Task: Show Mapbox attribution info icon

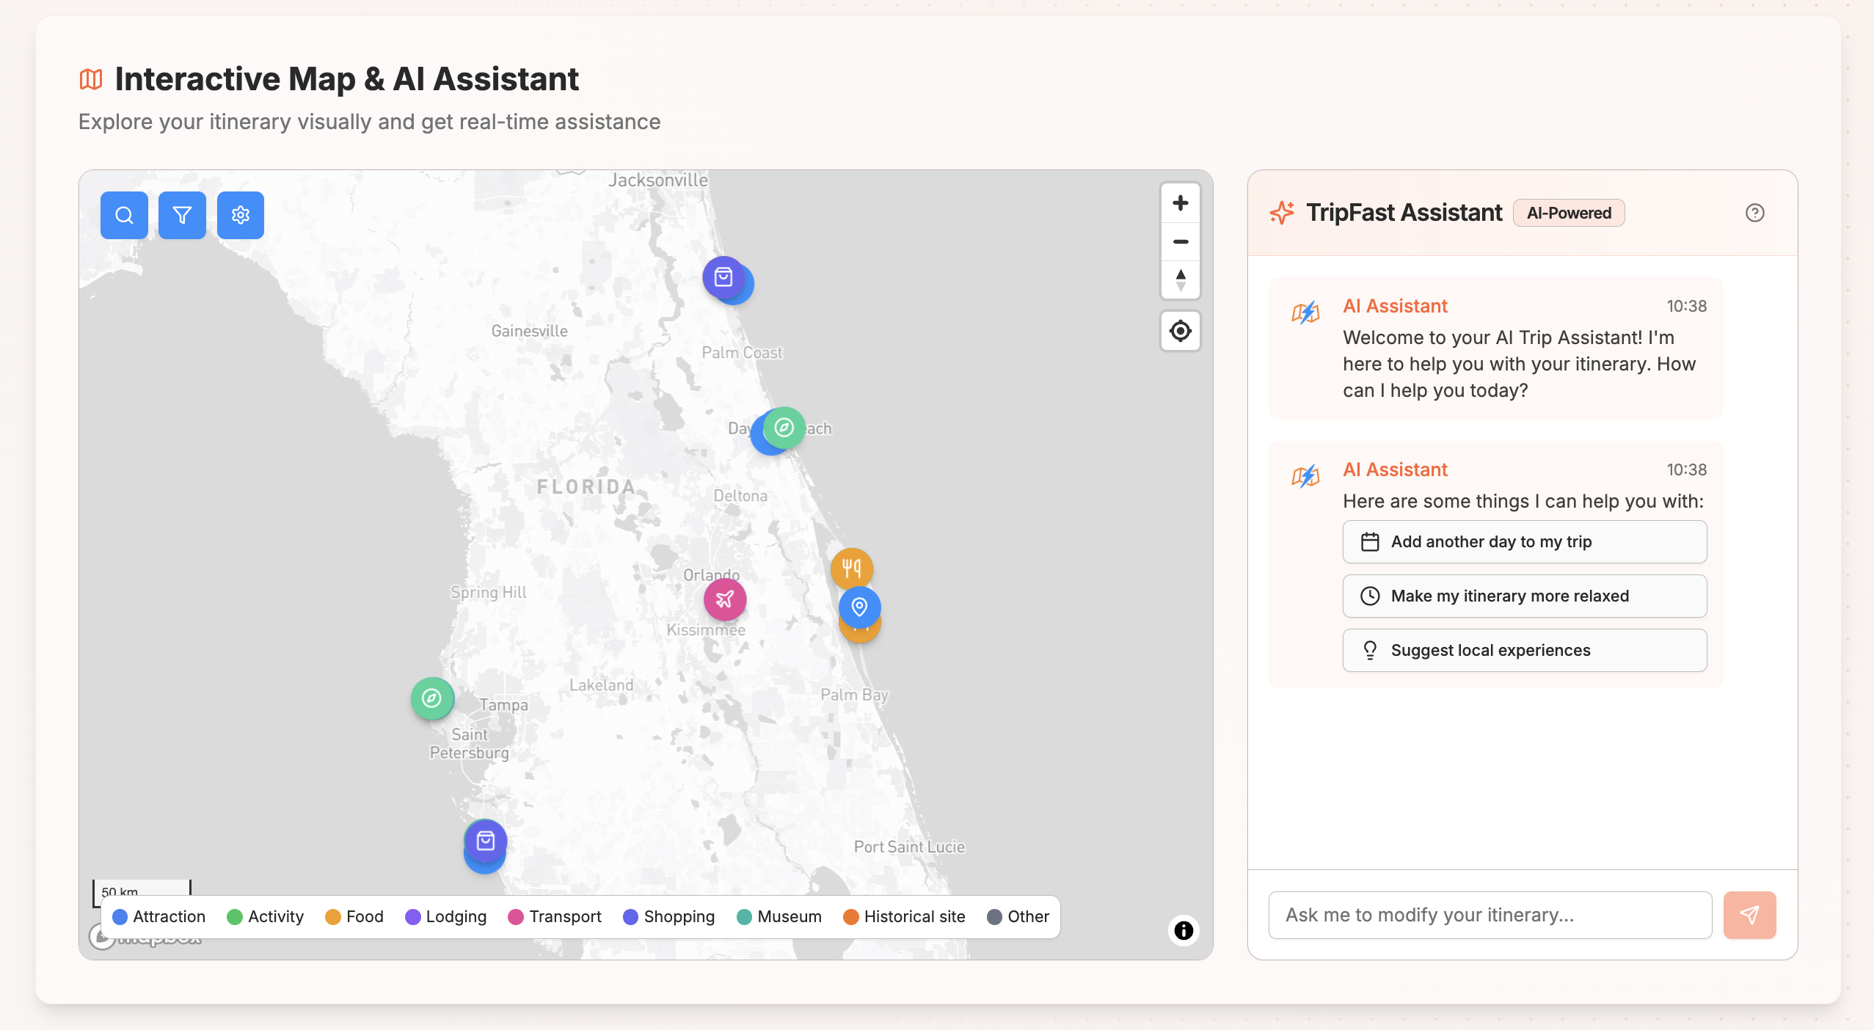Action: [1184, 930]
